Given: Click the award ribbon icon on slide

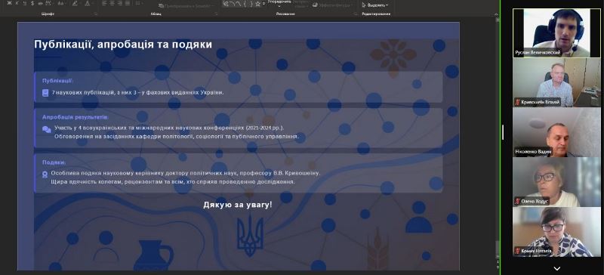Looking at the screenshot, I should pyautogui.click(x=45, y=175).
